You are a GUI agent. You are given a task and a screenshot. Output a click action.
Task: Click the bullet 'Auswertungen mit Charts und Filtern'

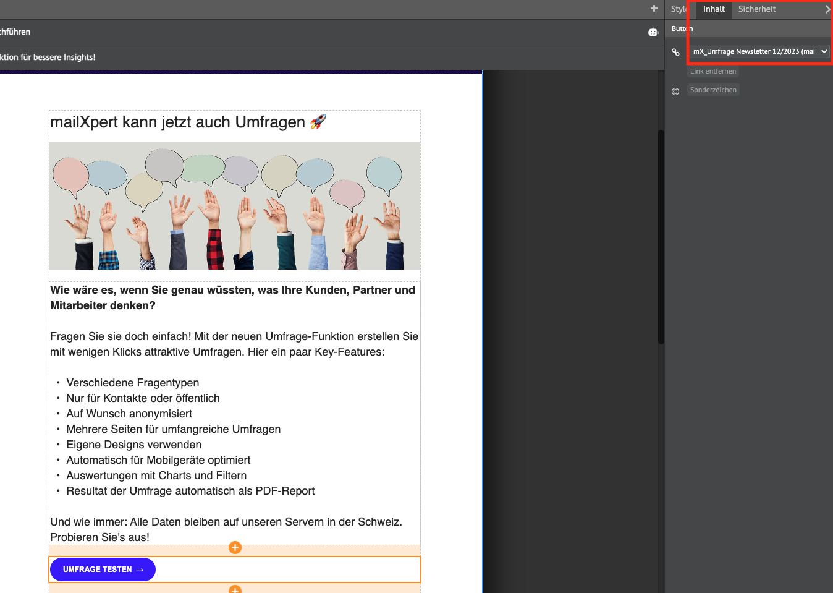point(156,476)
